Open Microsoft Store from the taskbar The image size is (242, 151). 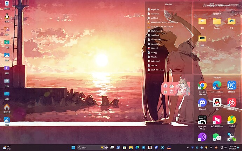click(125, 147)
